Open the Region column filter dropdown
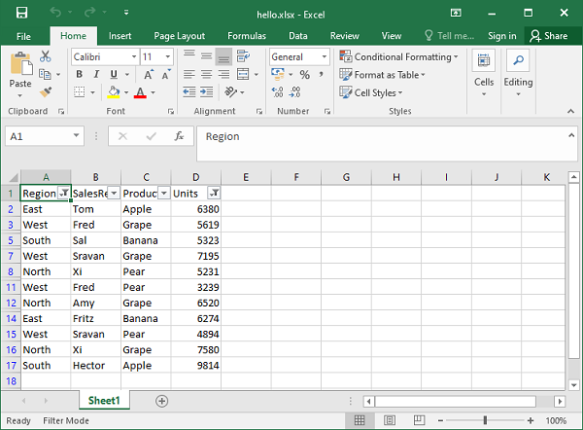583x430 pixels. coord(63,194)
